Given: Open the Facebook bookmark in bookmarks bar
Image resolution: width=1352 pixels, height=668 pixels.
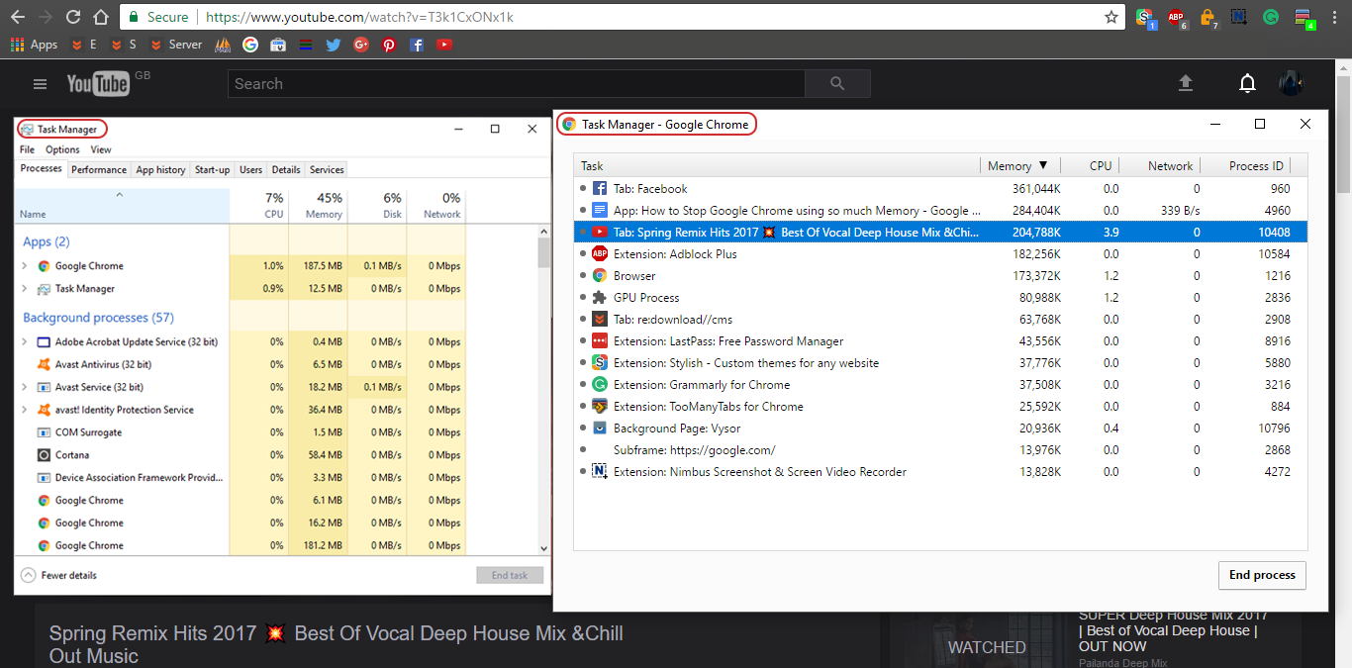Looking at the screenshot, I should (417, 45).
